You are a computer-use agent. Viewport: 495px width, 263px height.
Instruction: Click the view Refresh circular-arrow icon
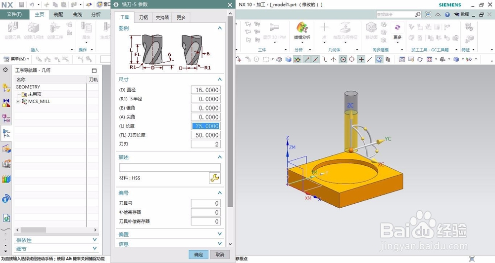pyautogui.click(x=420, y=59)
